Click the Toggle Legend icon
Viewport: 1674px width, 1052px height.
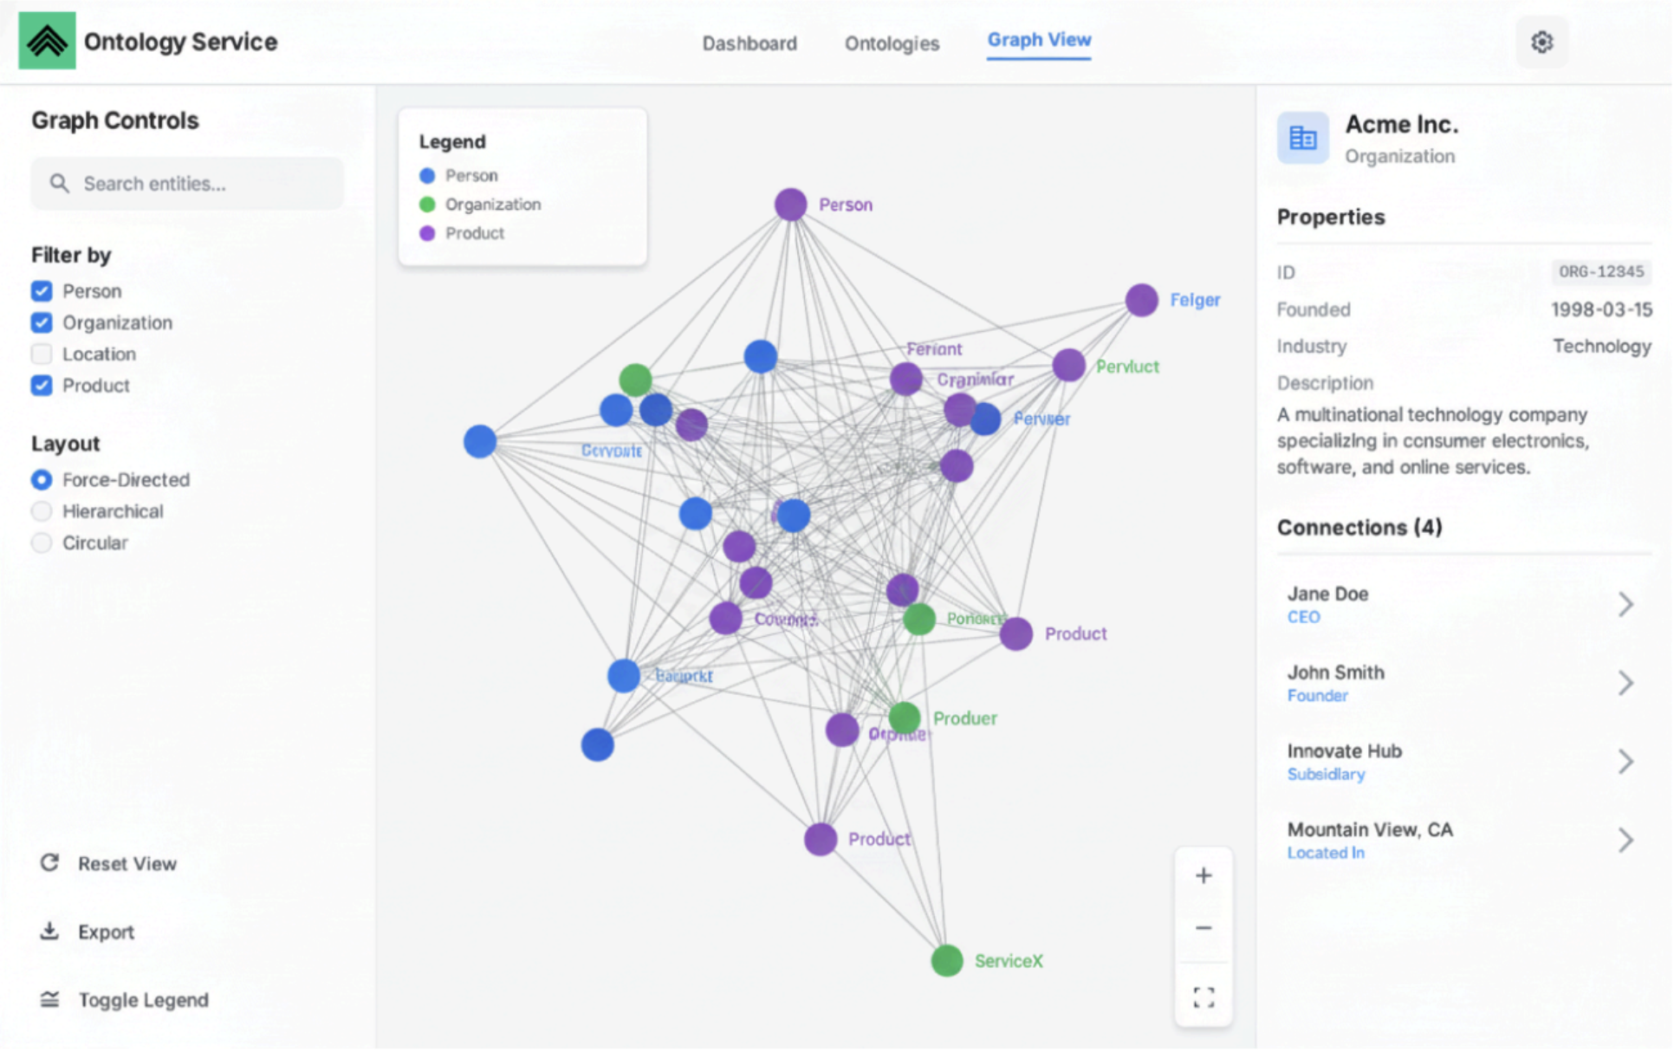(x=49, y=999)
